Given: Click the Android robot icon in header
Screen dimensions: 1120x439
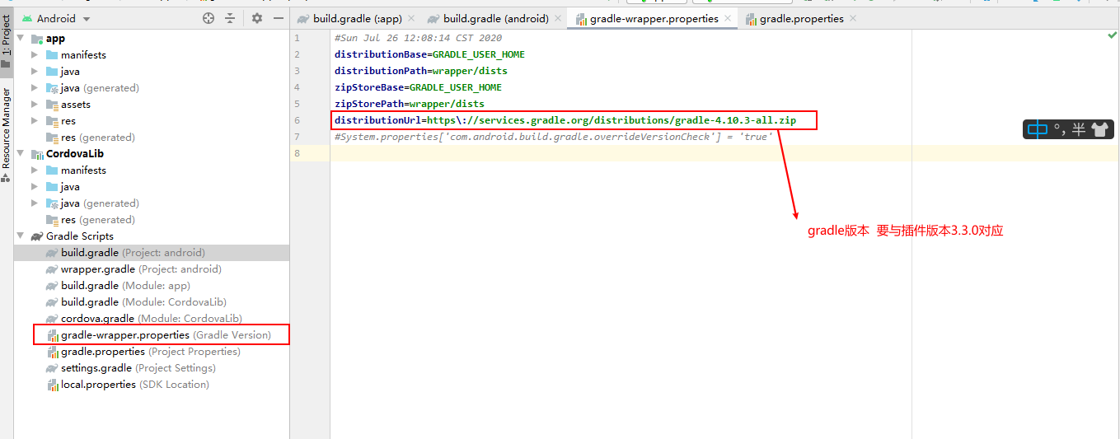Looking at the screenshot, I should (26, 18).
